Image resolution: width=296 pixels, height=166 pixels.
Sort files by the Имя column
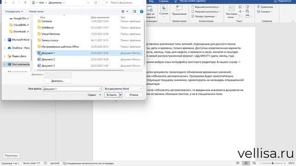tap(43, 18)
